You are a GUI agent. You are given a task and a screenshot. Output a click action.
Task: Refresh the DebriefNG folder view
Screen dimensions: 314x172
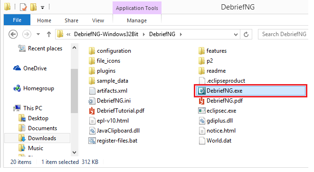click(246, 34)
